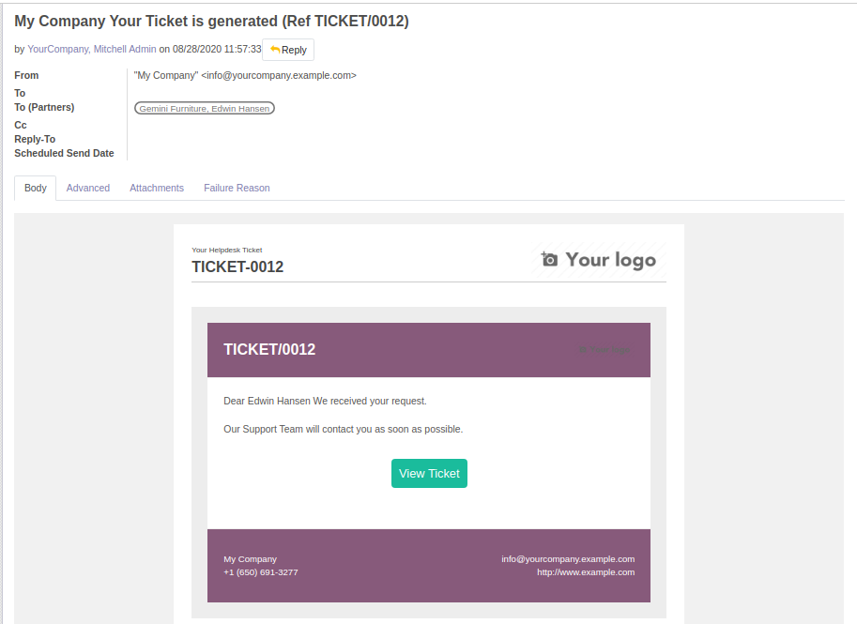The width and height of the screenshot is (857, 624).
Task: Switch to the Advanced tab
Action: (x=88, y=188)
